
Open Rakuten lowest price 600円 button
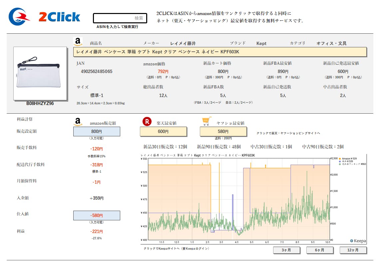(x=163, y=132)
